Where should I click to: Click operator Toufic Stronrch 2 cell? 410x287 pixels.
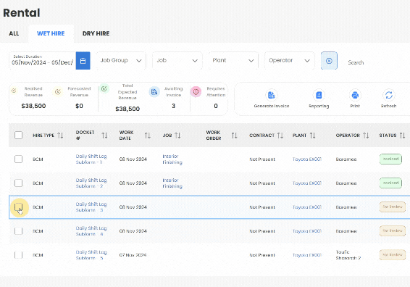tap(348, 255)
